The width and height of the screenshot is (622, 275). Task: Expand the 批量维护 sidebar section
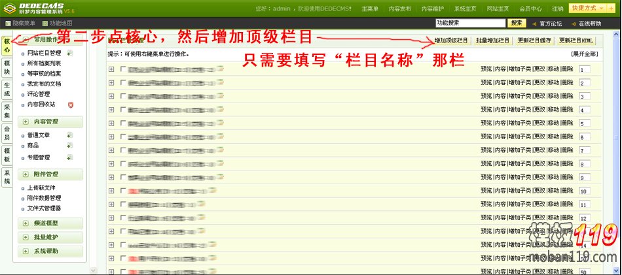point(50,237)
